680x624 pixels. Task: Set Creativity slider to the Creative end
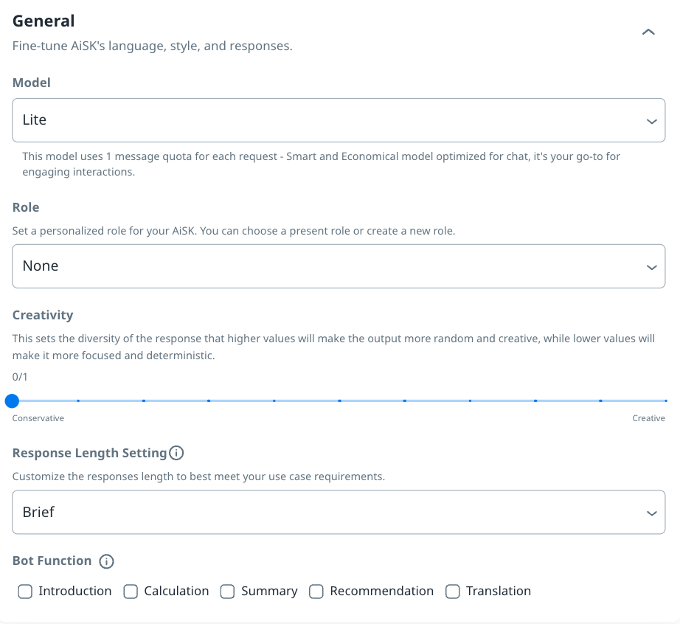665,401
